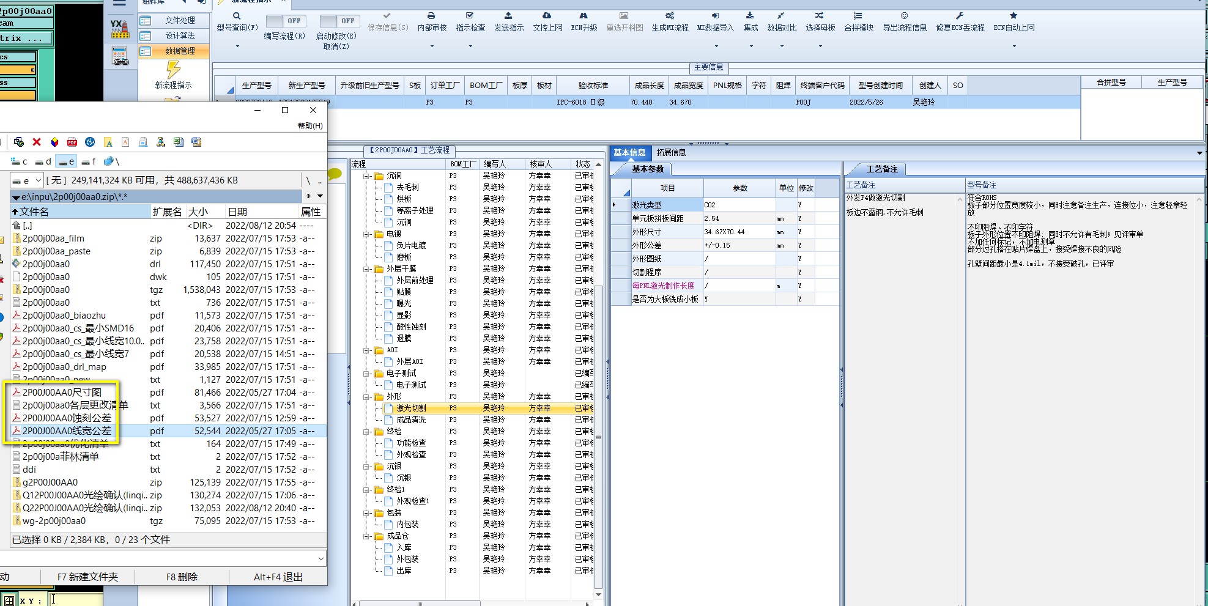Open dropdown arrow under 内部审核
Image resolution: width=1208 pixels, height=606 pixels.
(432, 46)
